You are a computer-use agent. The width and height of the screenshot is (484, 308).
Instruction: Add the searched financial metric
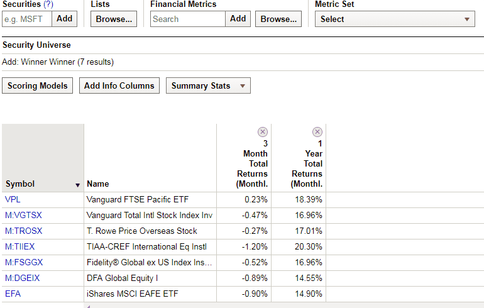[238, 19]
